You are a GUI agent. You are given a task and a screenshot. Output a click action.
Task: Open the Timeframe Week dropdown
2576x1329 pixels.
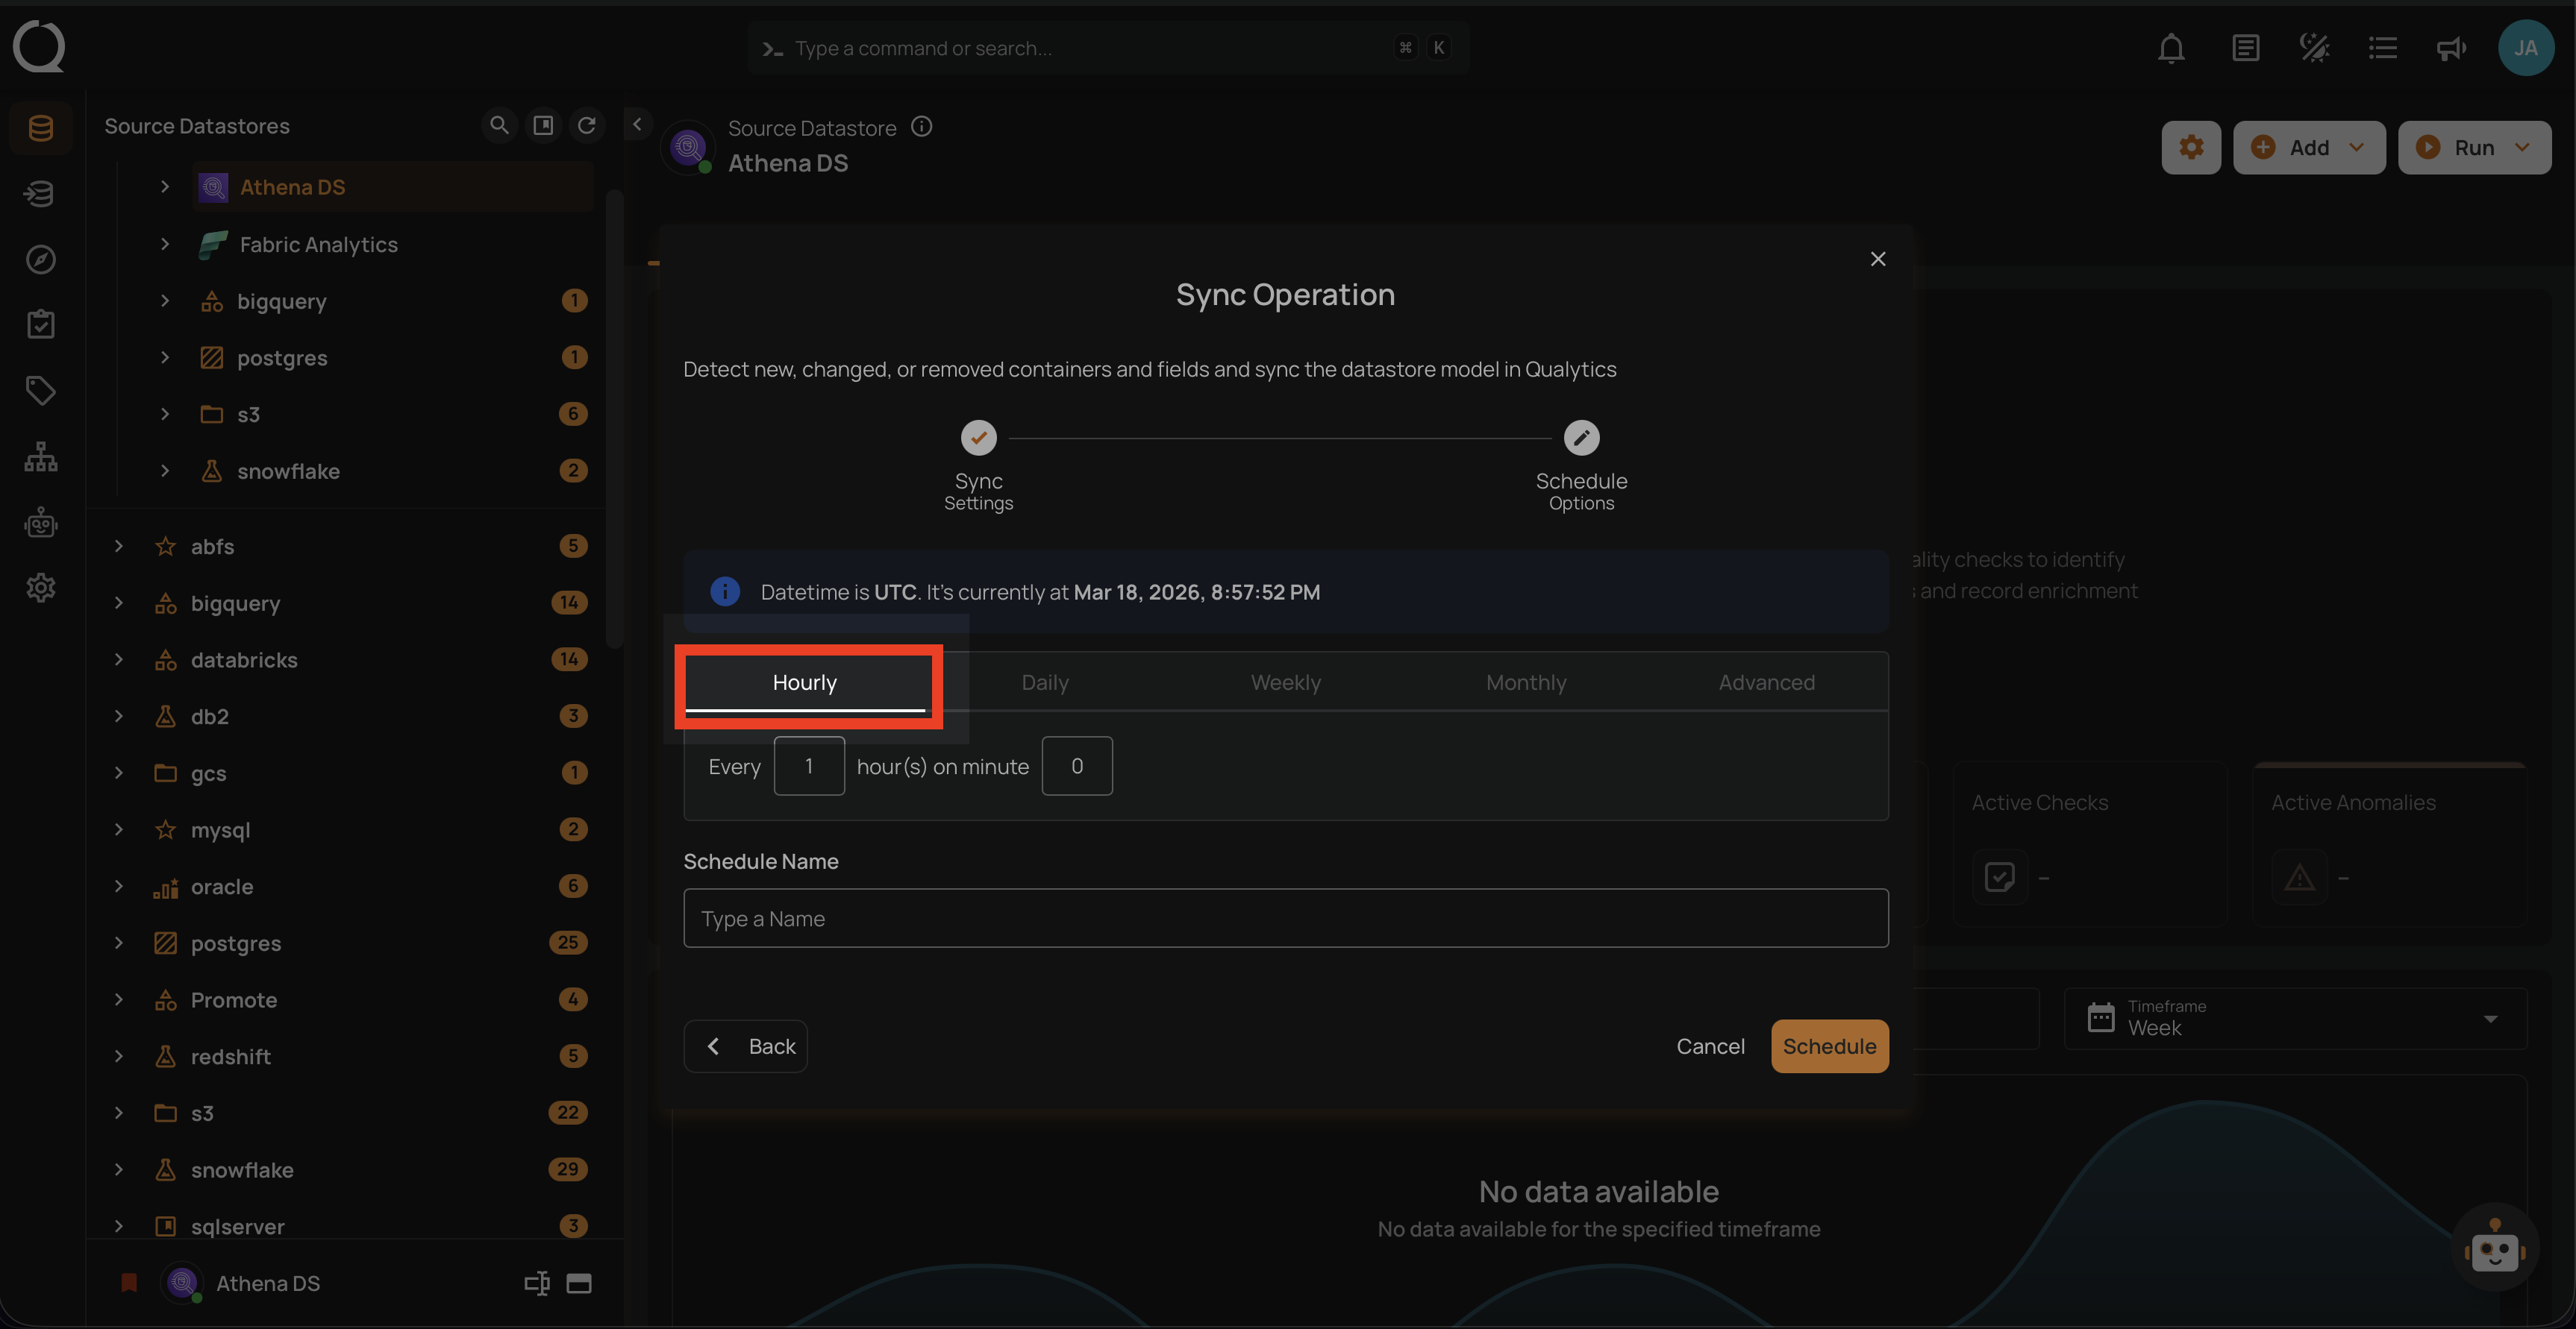(2296, 1018)
